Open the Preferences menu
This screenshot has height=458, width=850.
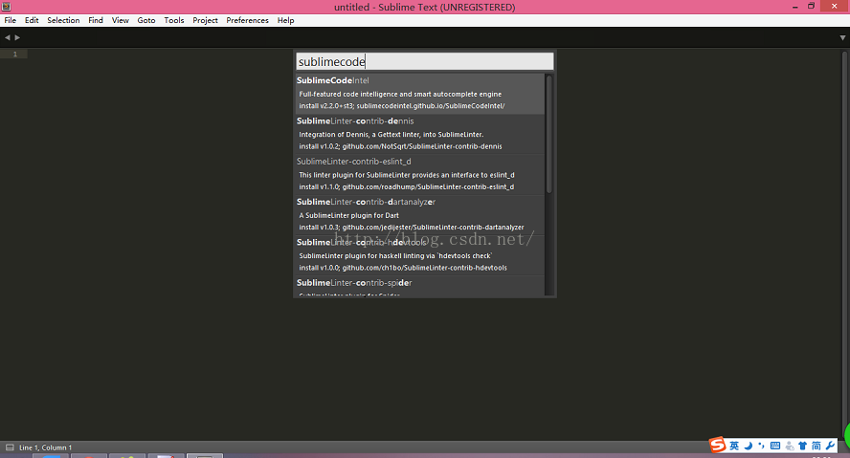pyautogui.click(x=247, y=20)
